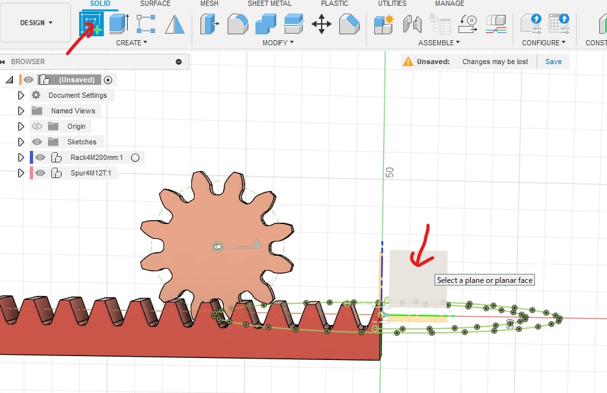Screen dimensions: 607x393
Task: Open the MODIFY dropdown menu
Action: click(x=278, y=43)
